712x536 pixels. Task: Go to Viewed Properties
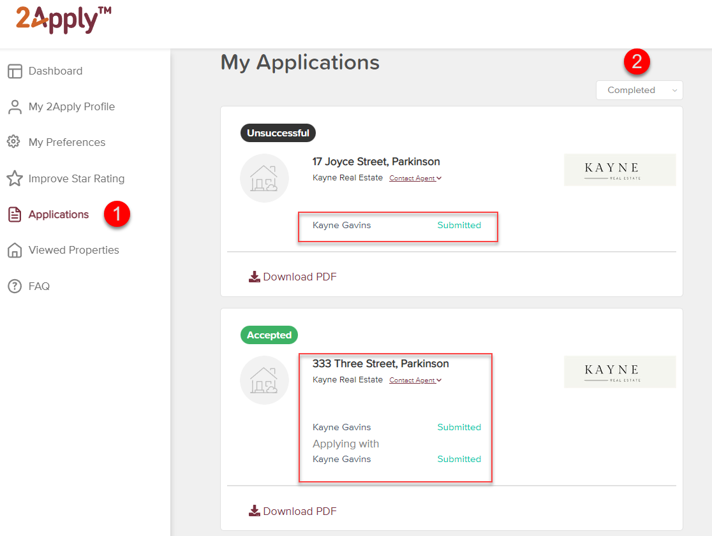(73, 250)
